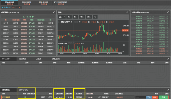Viewport: 171px width, 99px height.
Task: Switch chart to 30m interval
Action: point(89,17)
